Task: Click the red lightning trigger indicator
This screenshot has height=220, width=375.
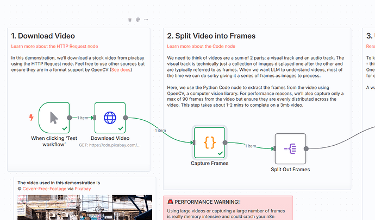Action: pos(32,117)
